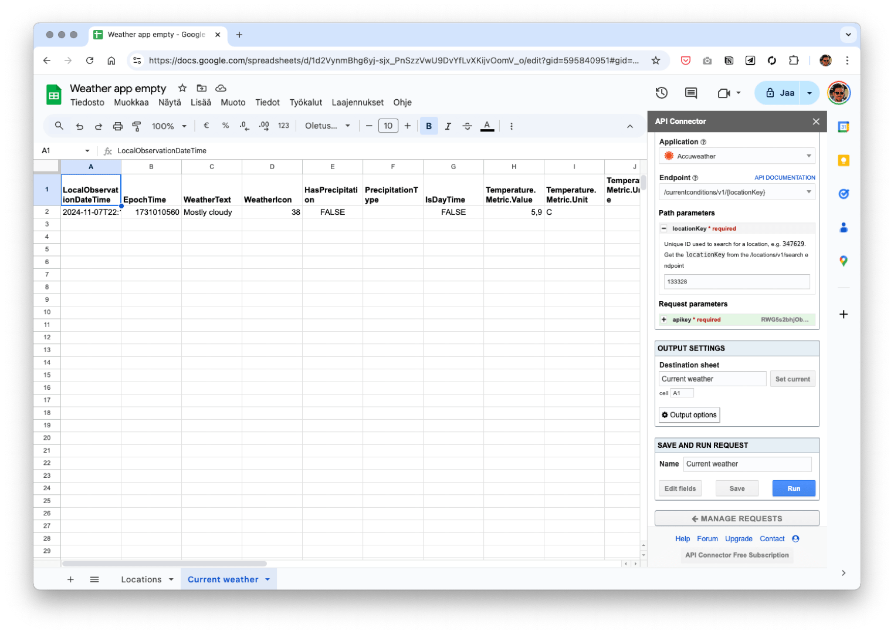The image size is (894, 634).
Task: Click the paint format roller icon
Action: [x=137, y=126]
